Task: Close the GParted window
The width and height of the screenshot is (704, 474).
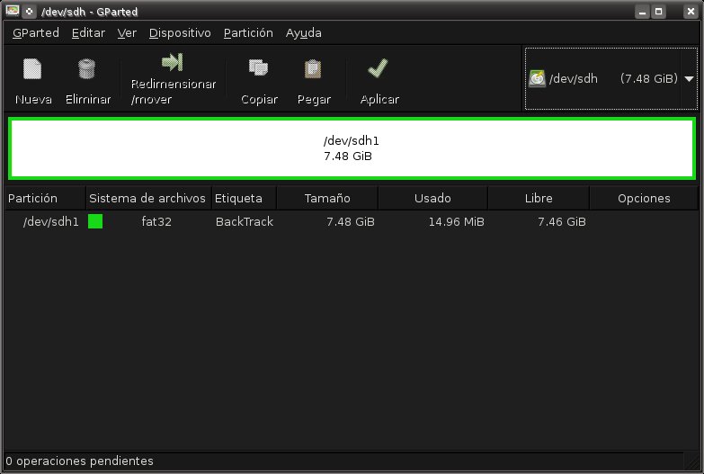Action: click(x=691, y=12)
